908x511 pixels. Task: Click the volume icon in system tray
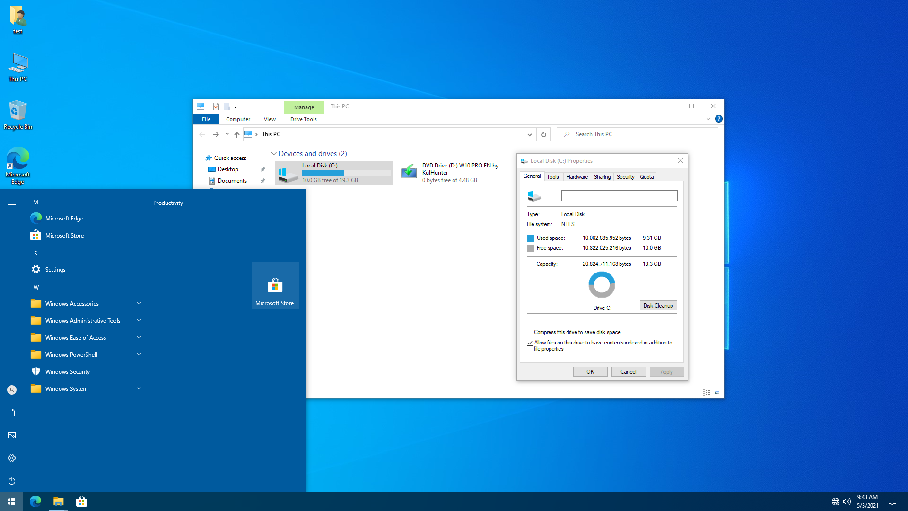847,502
